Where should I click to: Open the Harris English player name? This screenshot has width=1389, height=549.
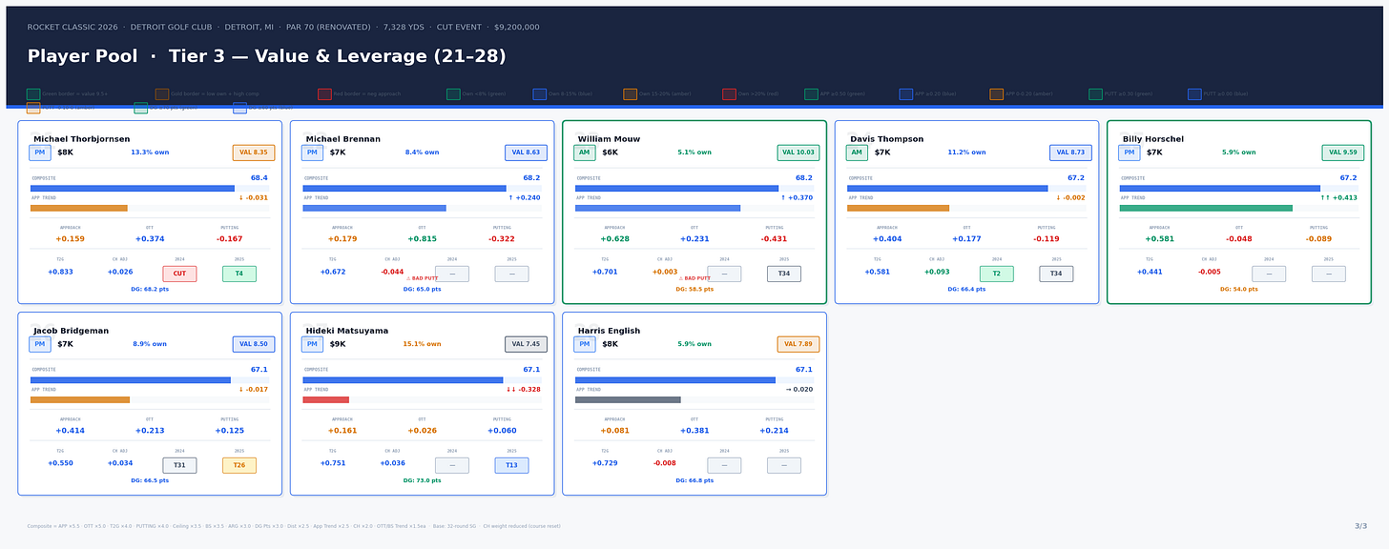click(609, 331)
